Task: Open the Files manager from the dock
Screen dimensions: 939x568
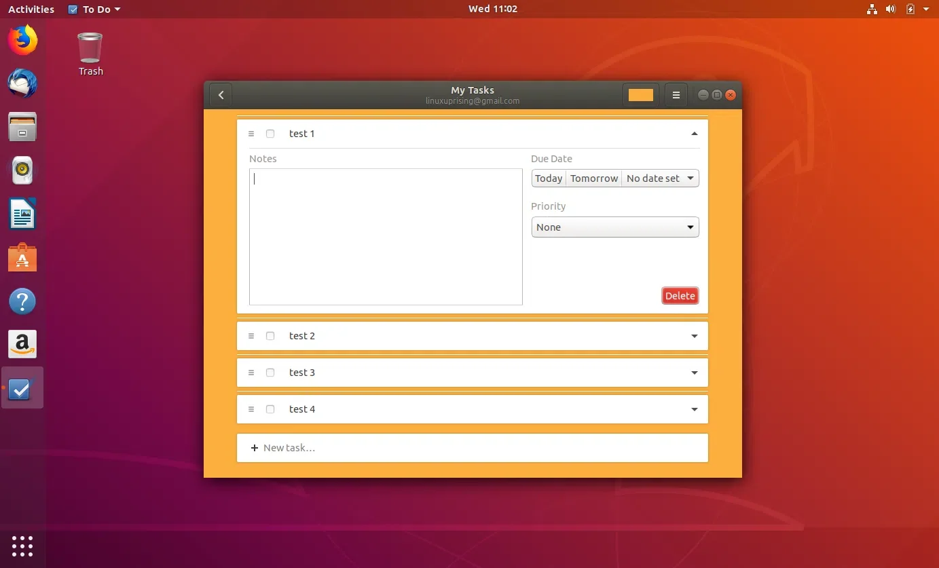Action: coord(22,127)
